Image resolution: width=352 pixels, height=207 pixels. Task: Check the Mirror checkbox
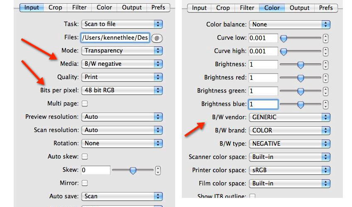pyautogui.click(x=85, y=183)
